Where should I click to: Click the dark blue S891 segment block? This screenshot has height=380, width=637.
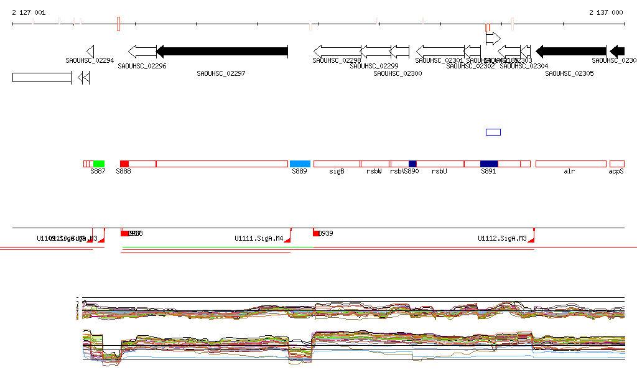[489, 164]
